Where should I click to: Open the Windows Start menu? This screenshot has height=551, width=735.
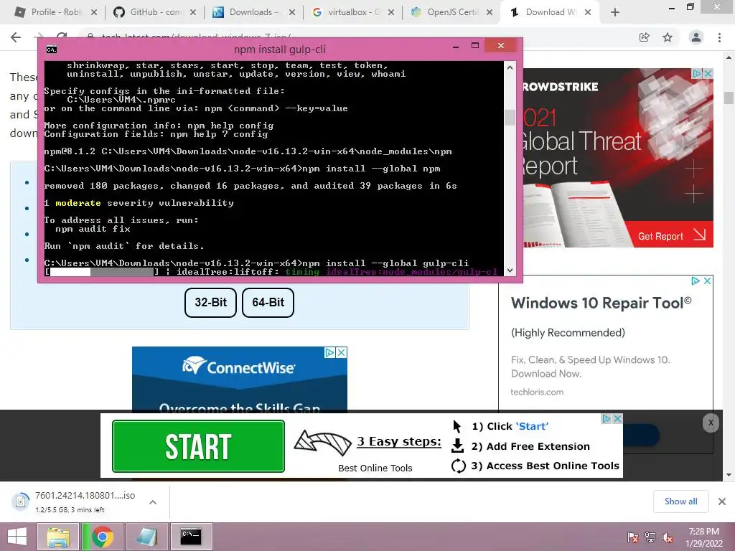[17, 537]
